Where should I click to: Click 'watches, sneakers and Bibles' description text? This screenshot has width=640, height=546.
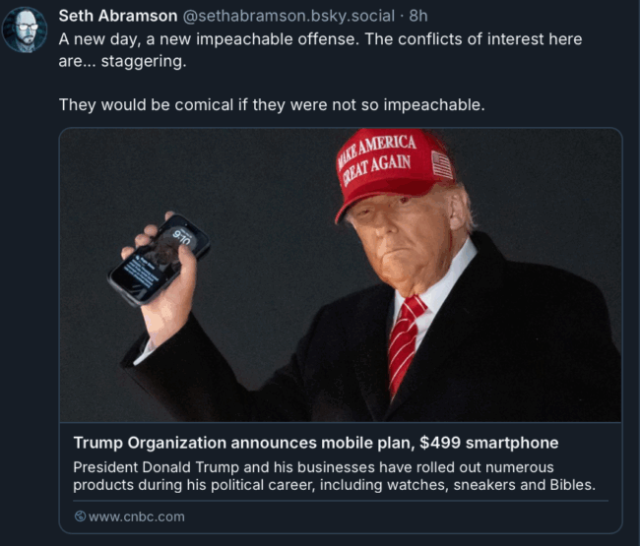(491, 485)
